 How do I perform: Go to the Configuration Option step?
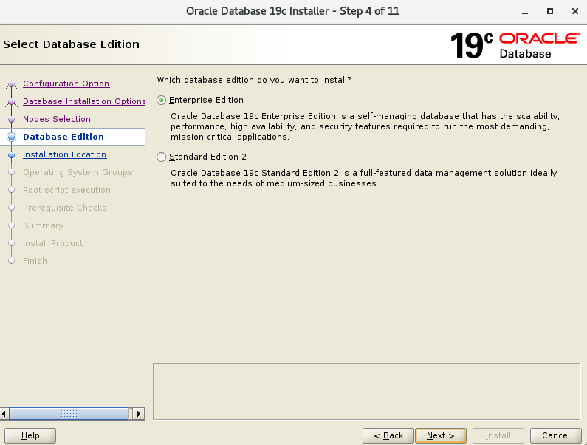point(66,84)
